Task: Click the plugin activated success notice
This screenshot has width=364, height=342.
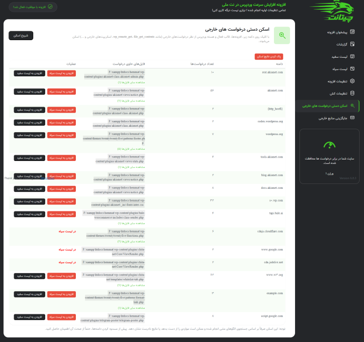Action: 33,7
